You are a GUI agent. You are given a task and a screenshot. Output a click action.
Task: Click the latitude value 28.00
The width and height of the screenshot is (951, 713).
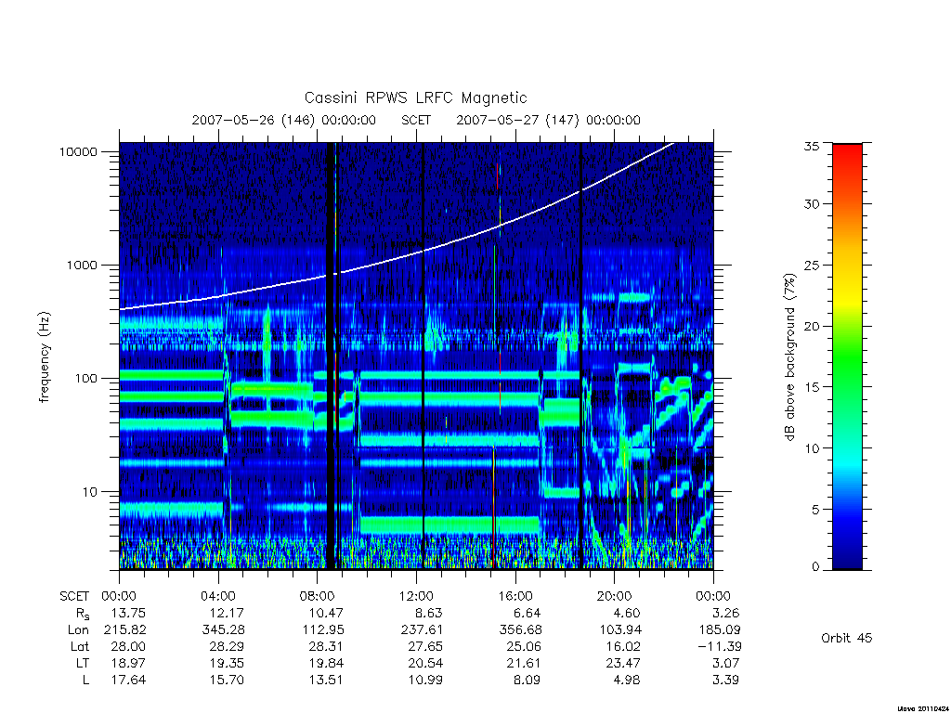click(x=128, y=646)
